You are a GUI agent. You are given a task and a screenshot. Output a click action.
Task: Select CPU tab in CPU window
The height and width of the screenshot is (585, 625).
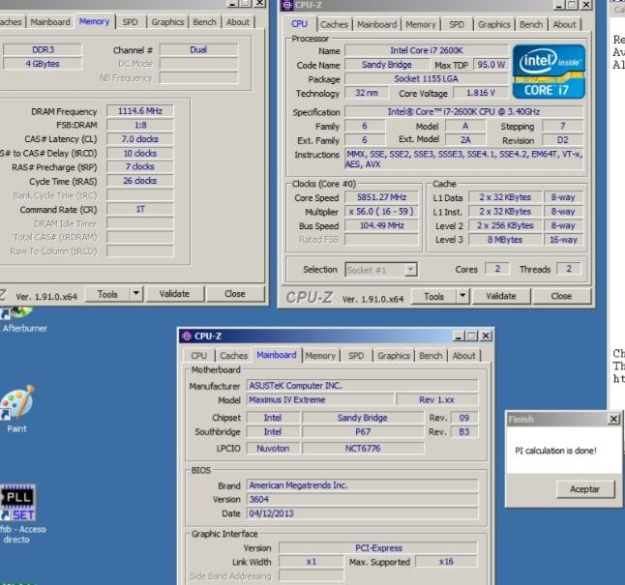click(299, 24)
